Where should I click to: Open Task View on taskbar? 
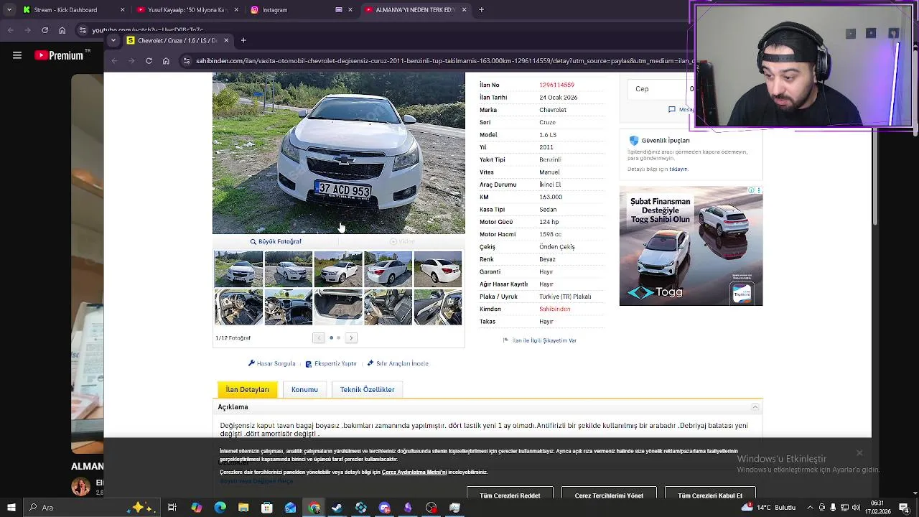(x=172, y=508)
